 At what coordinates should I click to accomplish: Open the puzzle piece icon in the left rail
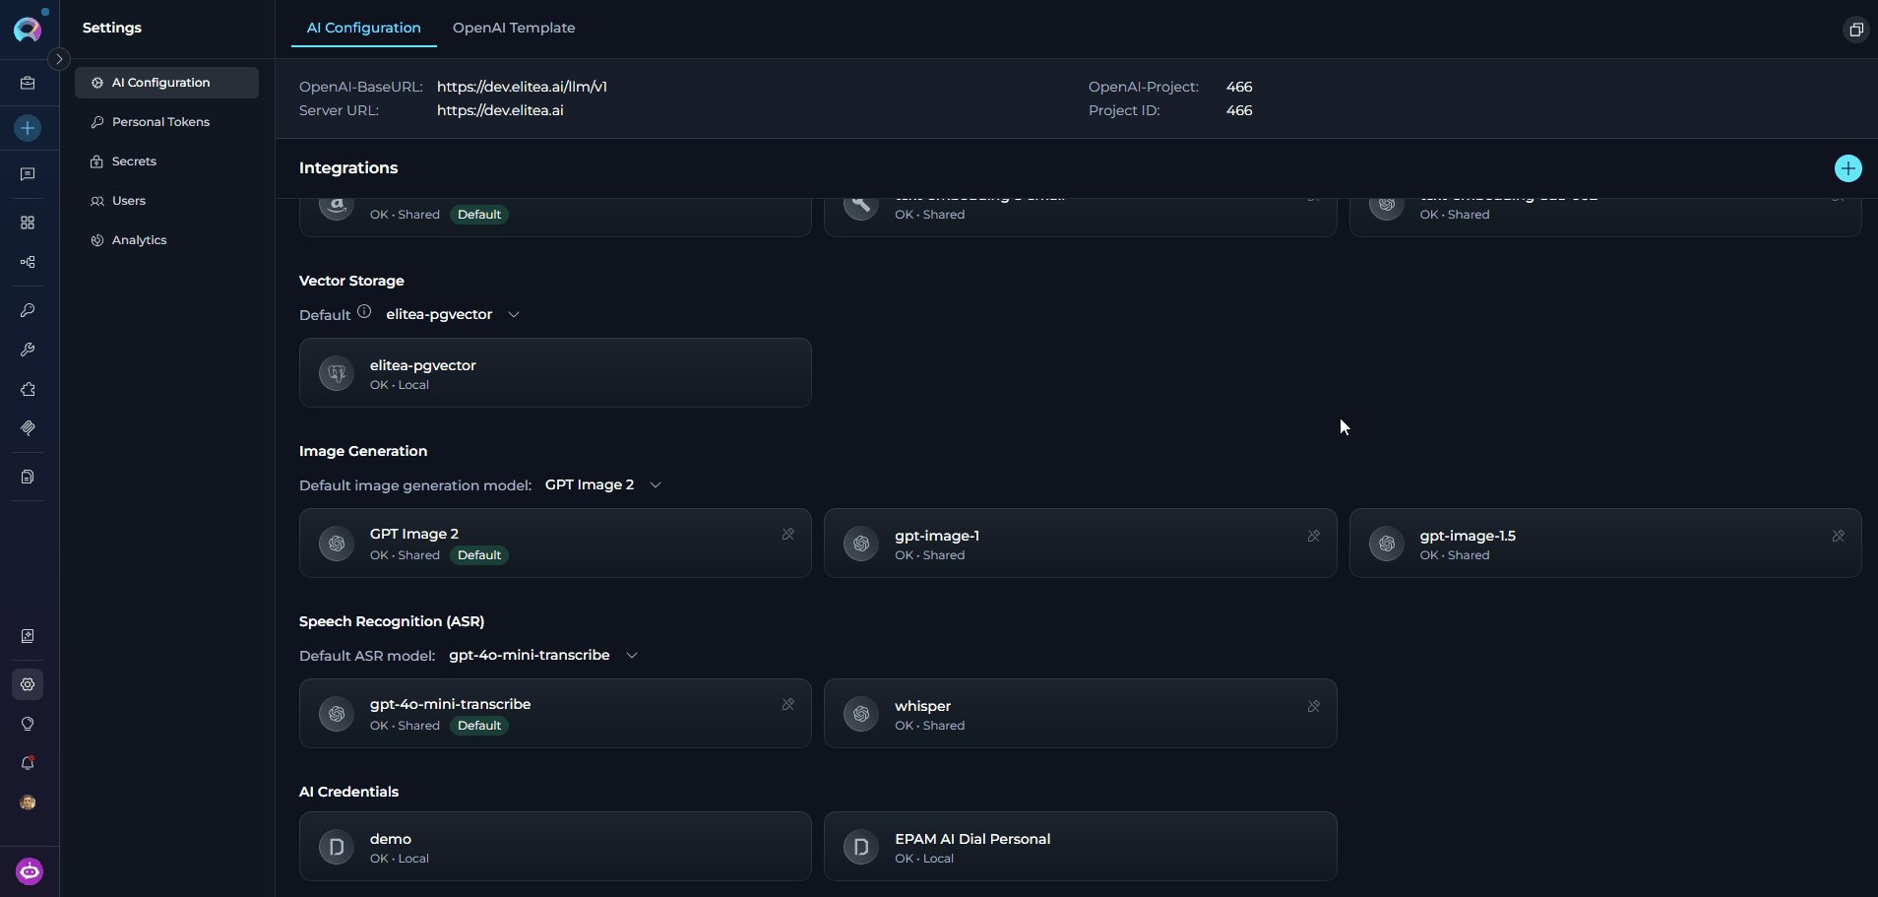[28, 389]
